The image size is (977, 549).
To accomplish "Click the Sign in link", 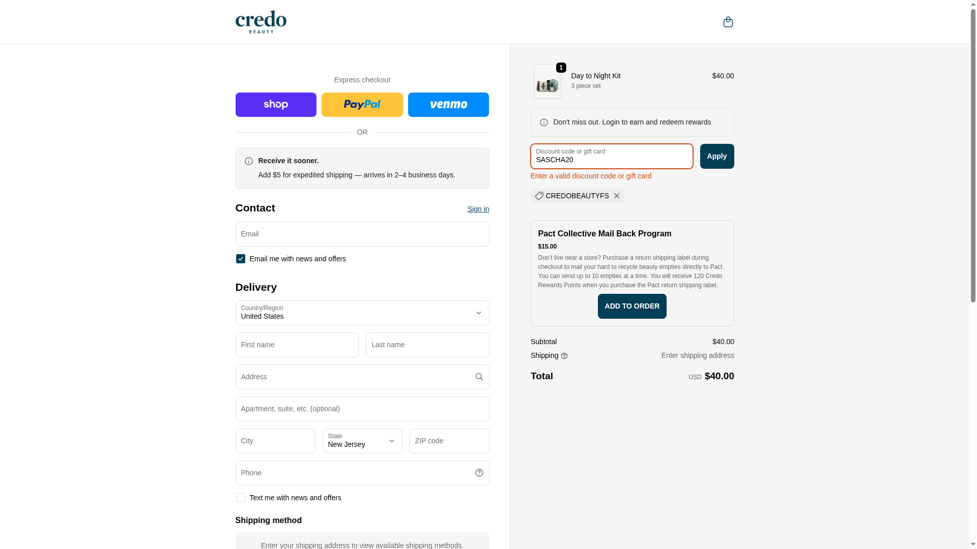I will [478, 209].
